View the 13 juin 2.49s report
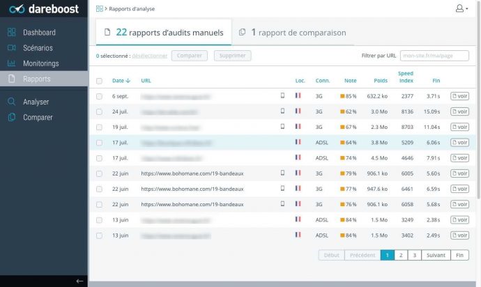 click(x=459, y=235)
